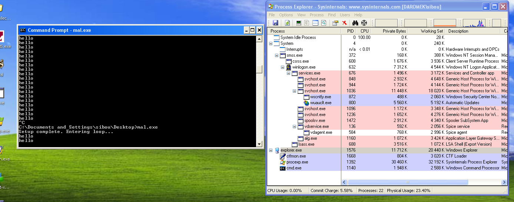Collapse the explorer.exe process tree

271,150
